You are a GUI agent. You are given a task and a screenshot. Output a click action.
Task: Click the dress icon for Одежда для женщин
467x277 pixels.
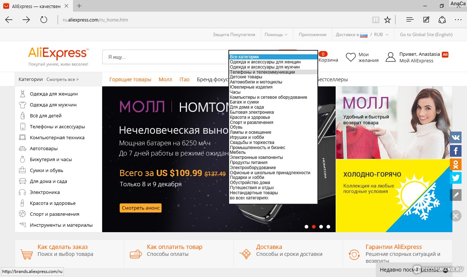pos(23,94)
